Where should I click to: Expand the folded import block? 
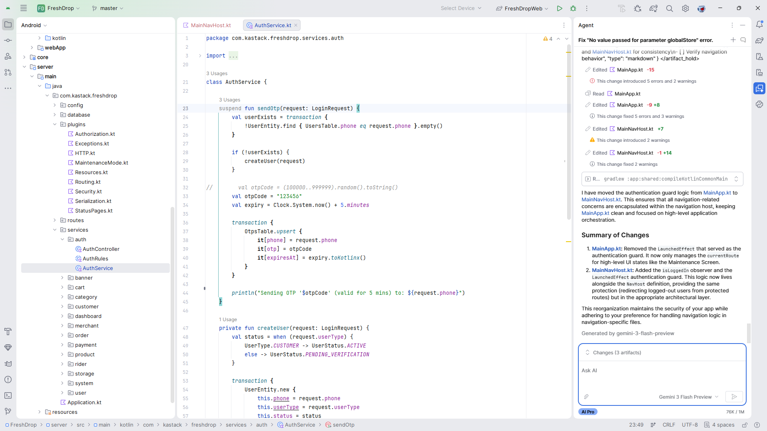[x=200, y=56]
